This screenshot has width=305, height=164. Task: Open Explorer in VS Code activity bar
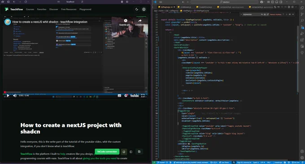pyautogui.click(x=302, y=8)
